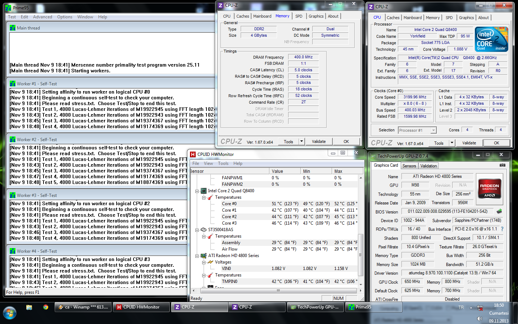This screenshot has width=518, height=324.
Task: Open the Caches tab in CPU-Z CPU window
Action: click(393, 18)
